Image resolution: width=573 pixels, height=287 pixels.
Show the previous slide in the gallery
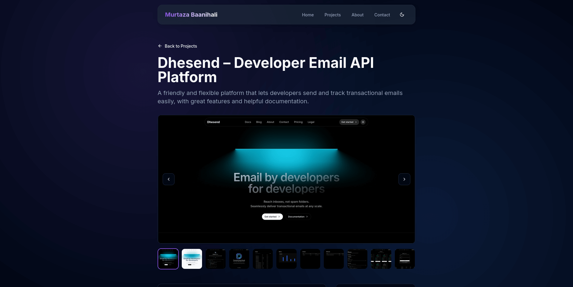(x=169, y=179)
